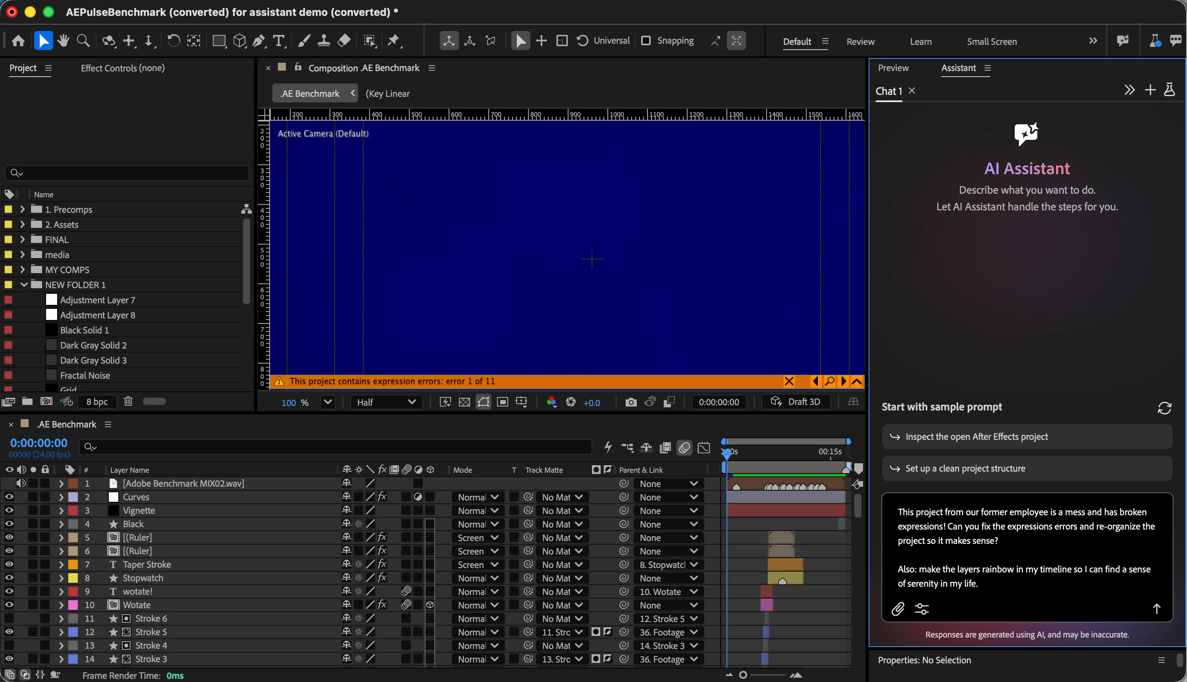
Task: Open the resolution dropdown showing Half
Action: click(386, 403)
